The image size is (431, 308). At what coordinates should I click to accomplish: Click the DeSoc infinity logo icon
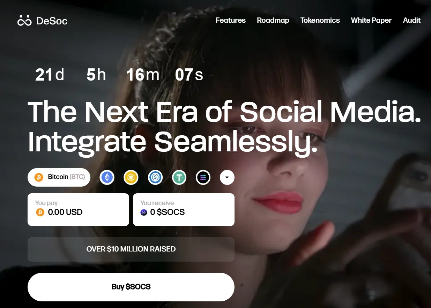(x=24, y=21)
